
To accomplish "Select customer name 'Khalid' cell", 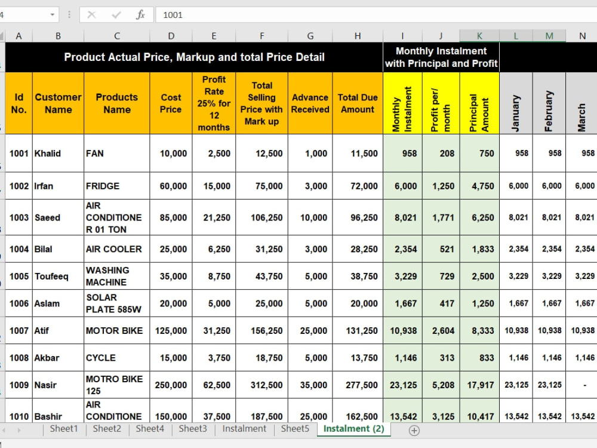I will pyautogui.click(x=59, y=153).
